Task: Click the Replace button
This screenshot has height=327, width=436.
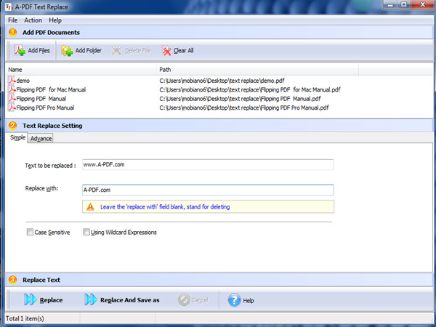Action: click(43, 299)
